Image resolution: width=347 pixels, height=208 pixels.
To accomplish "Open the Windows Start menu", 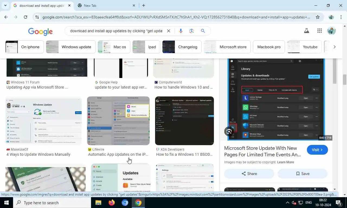I will pyautogui.click(x=7, y=203).
